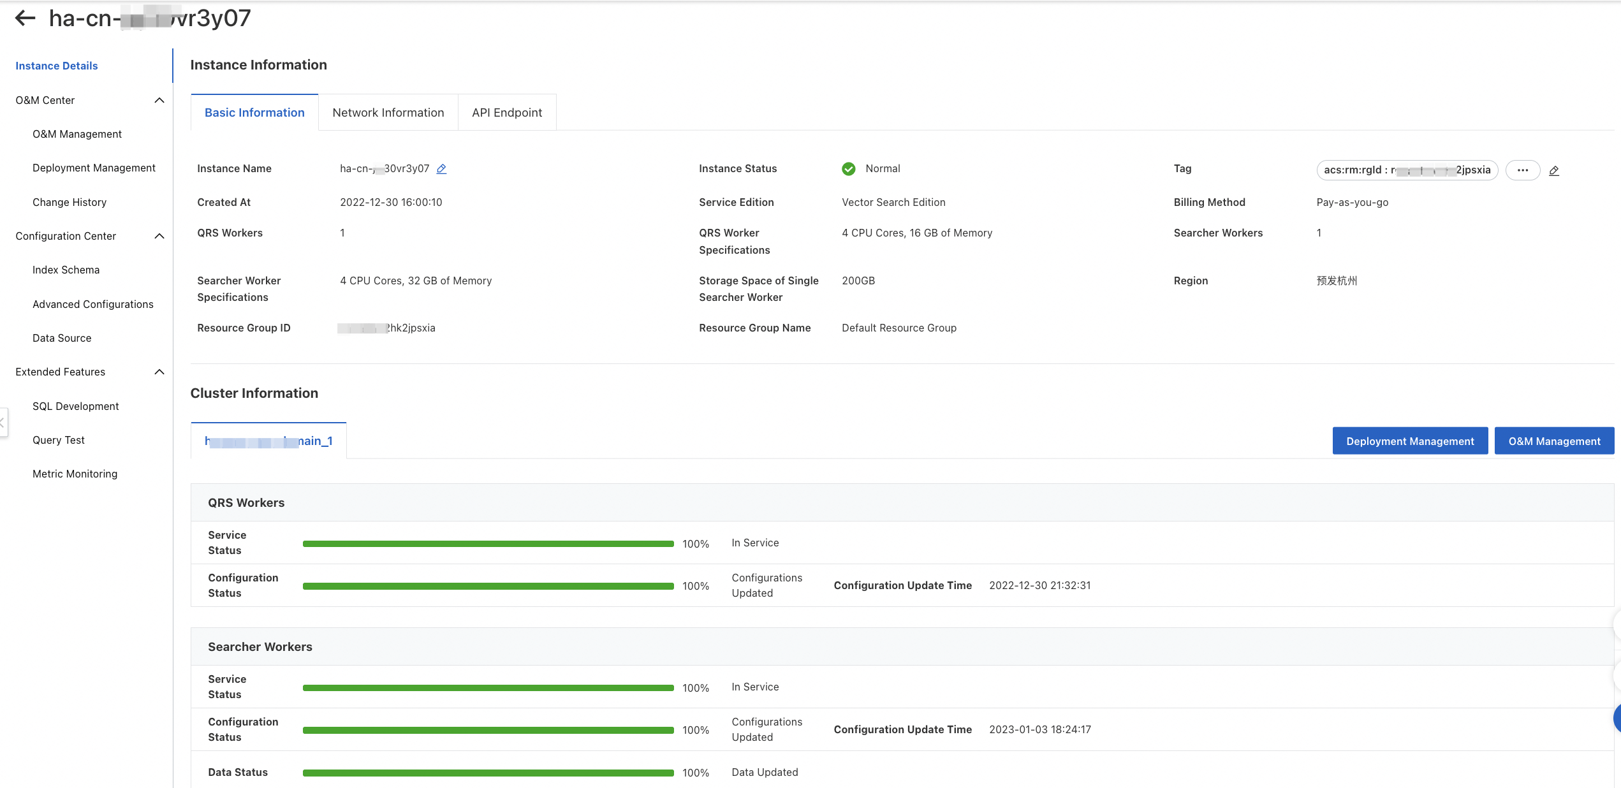Collapse the left sidebar handle

tap(3, 422)
